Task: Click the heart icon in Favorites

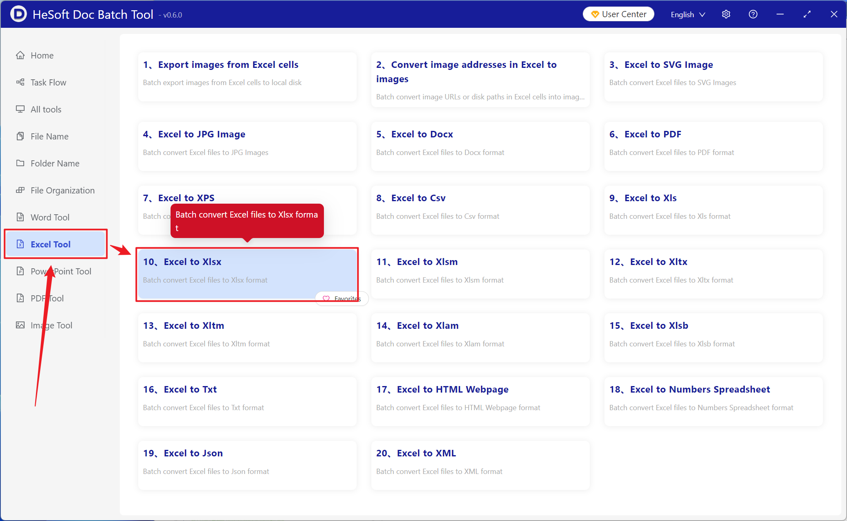Action: click(x=326, y=299)
